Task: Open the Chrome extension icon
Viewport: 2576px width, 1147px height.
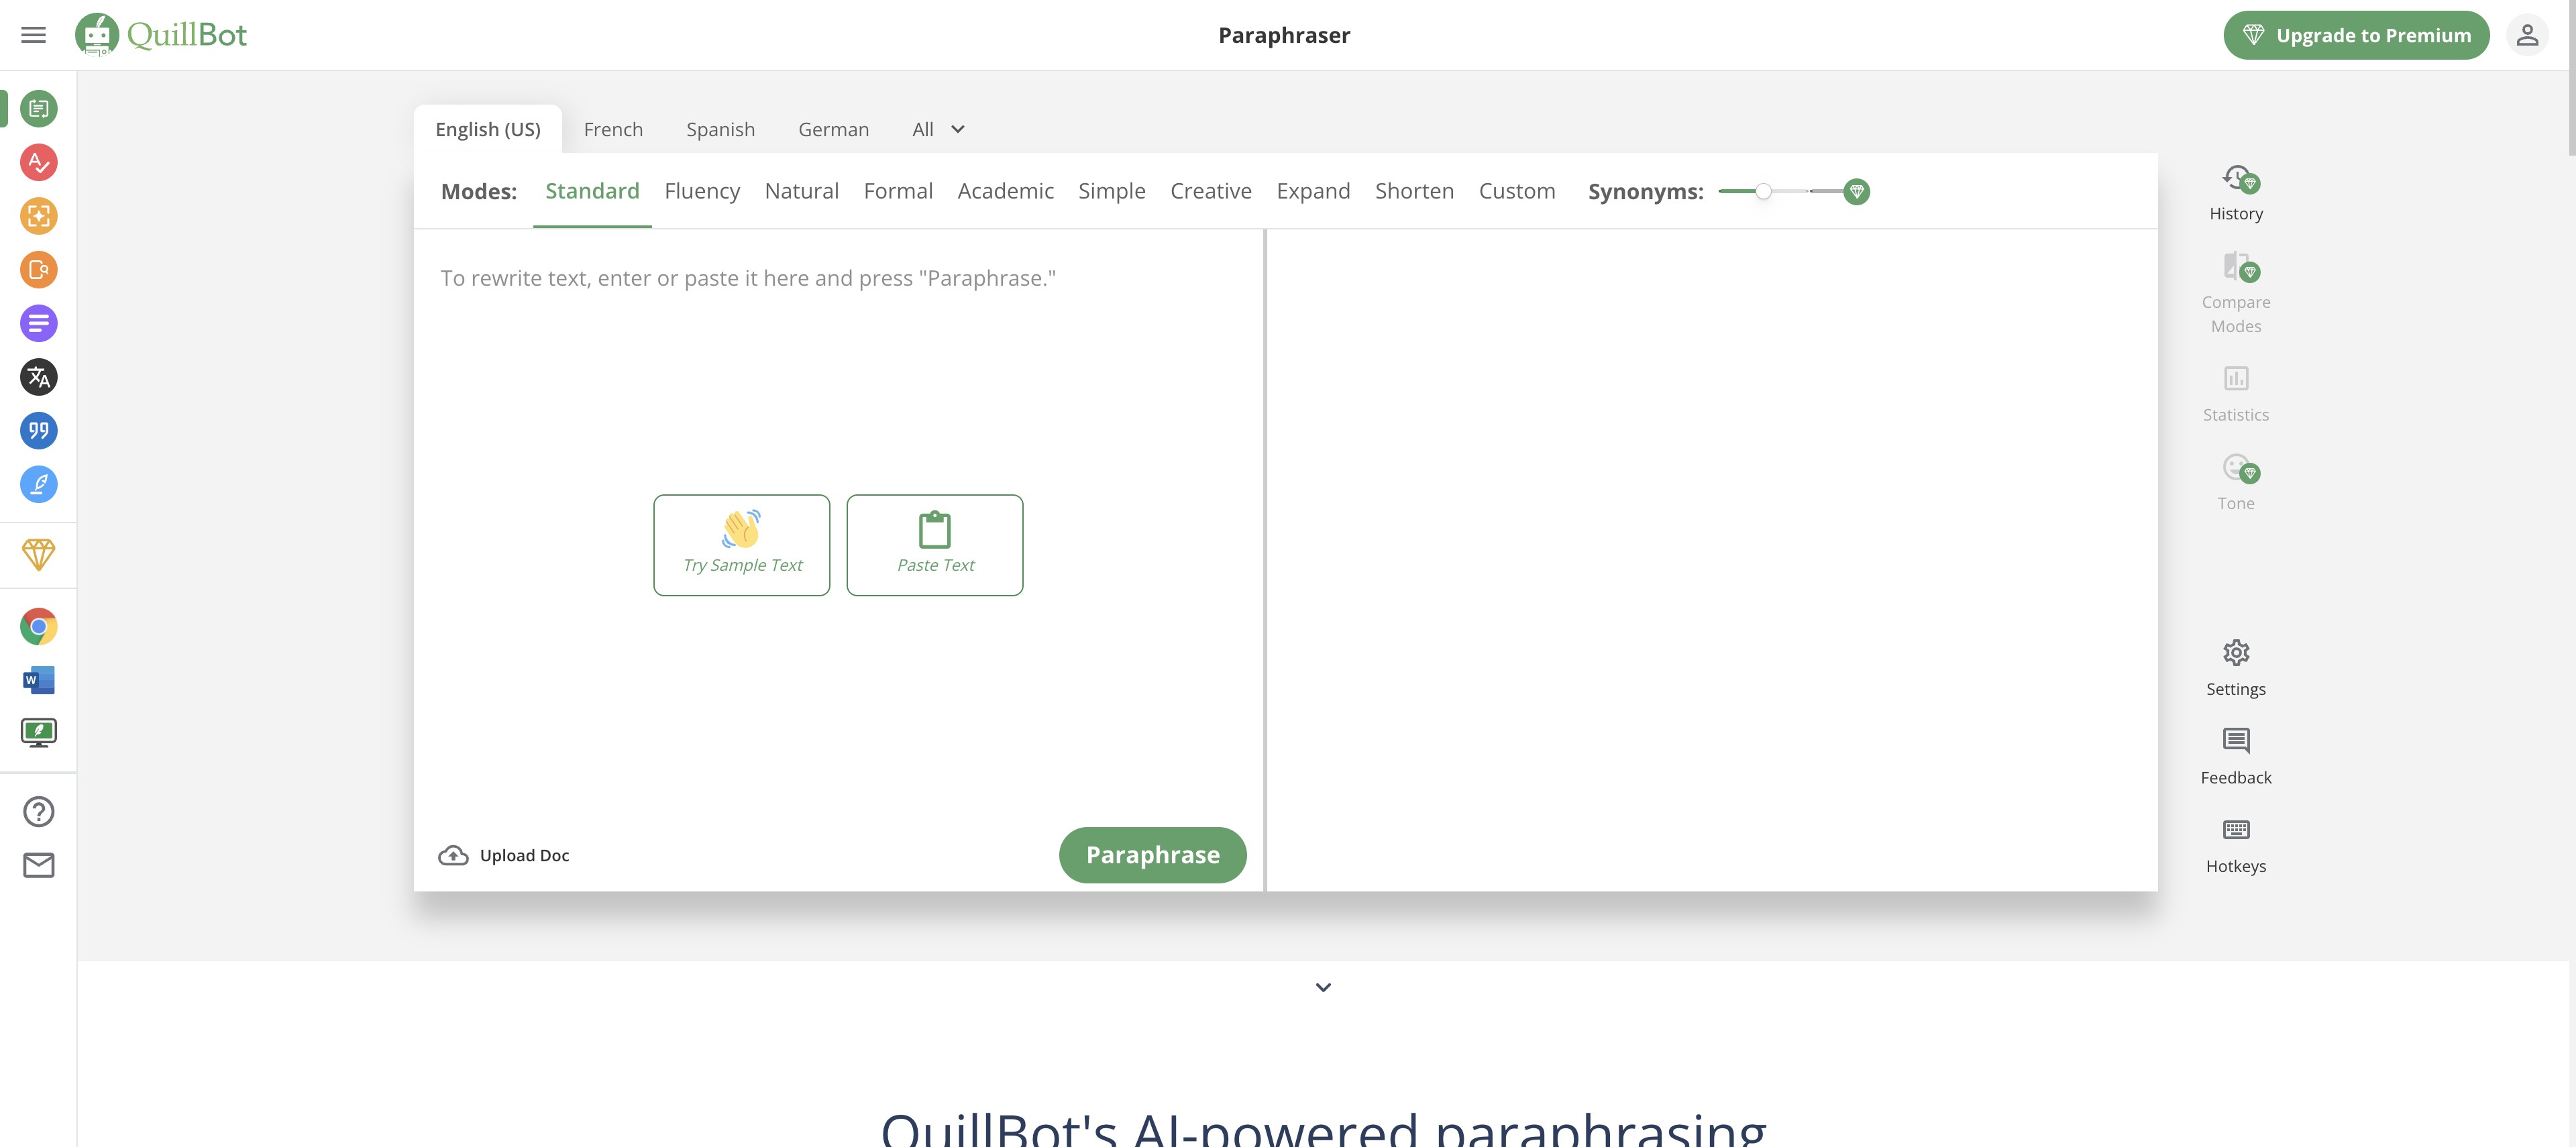Action: 39,627
